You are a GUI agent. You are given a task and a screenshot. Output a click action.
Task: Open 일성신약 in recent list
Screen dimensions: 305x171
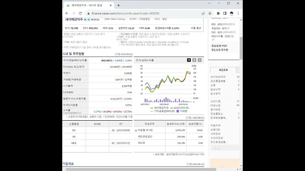pos(216,89)
